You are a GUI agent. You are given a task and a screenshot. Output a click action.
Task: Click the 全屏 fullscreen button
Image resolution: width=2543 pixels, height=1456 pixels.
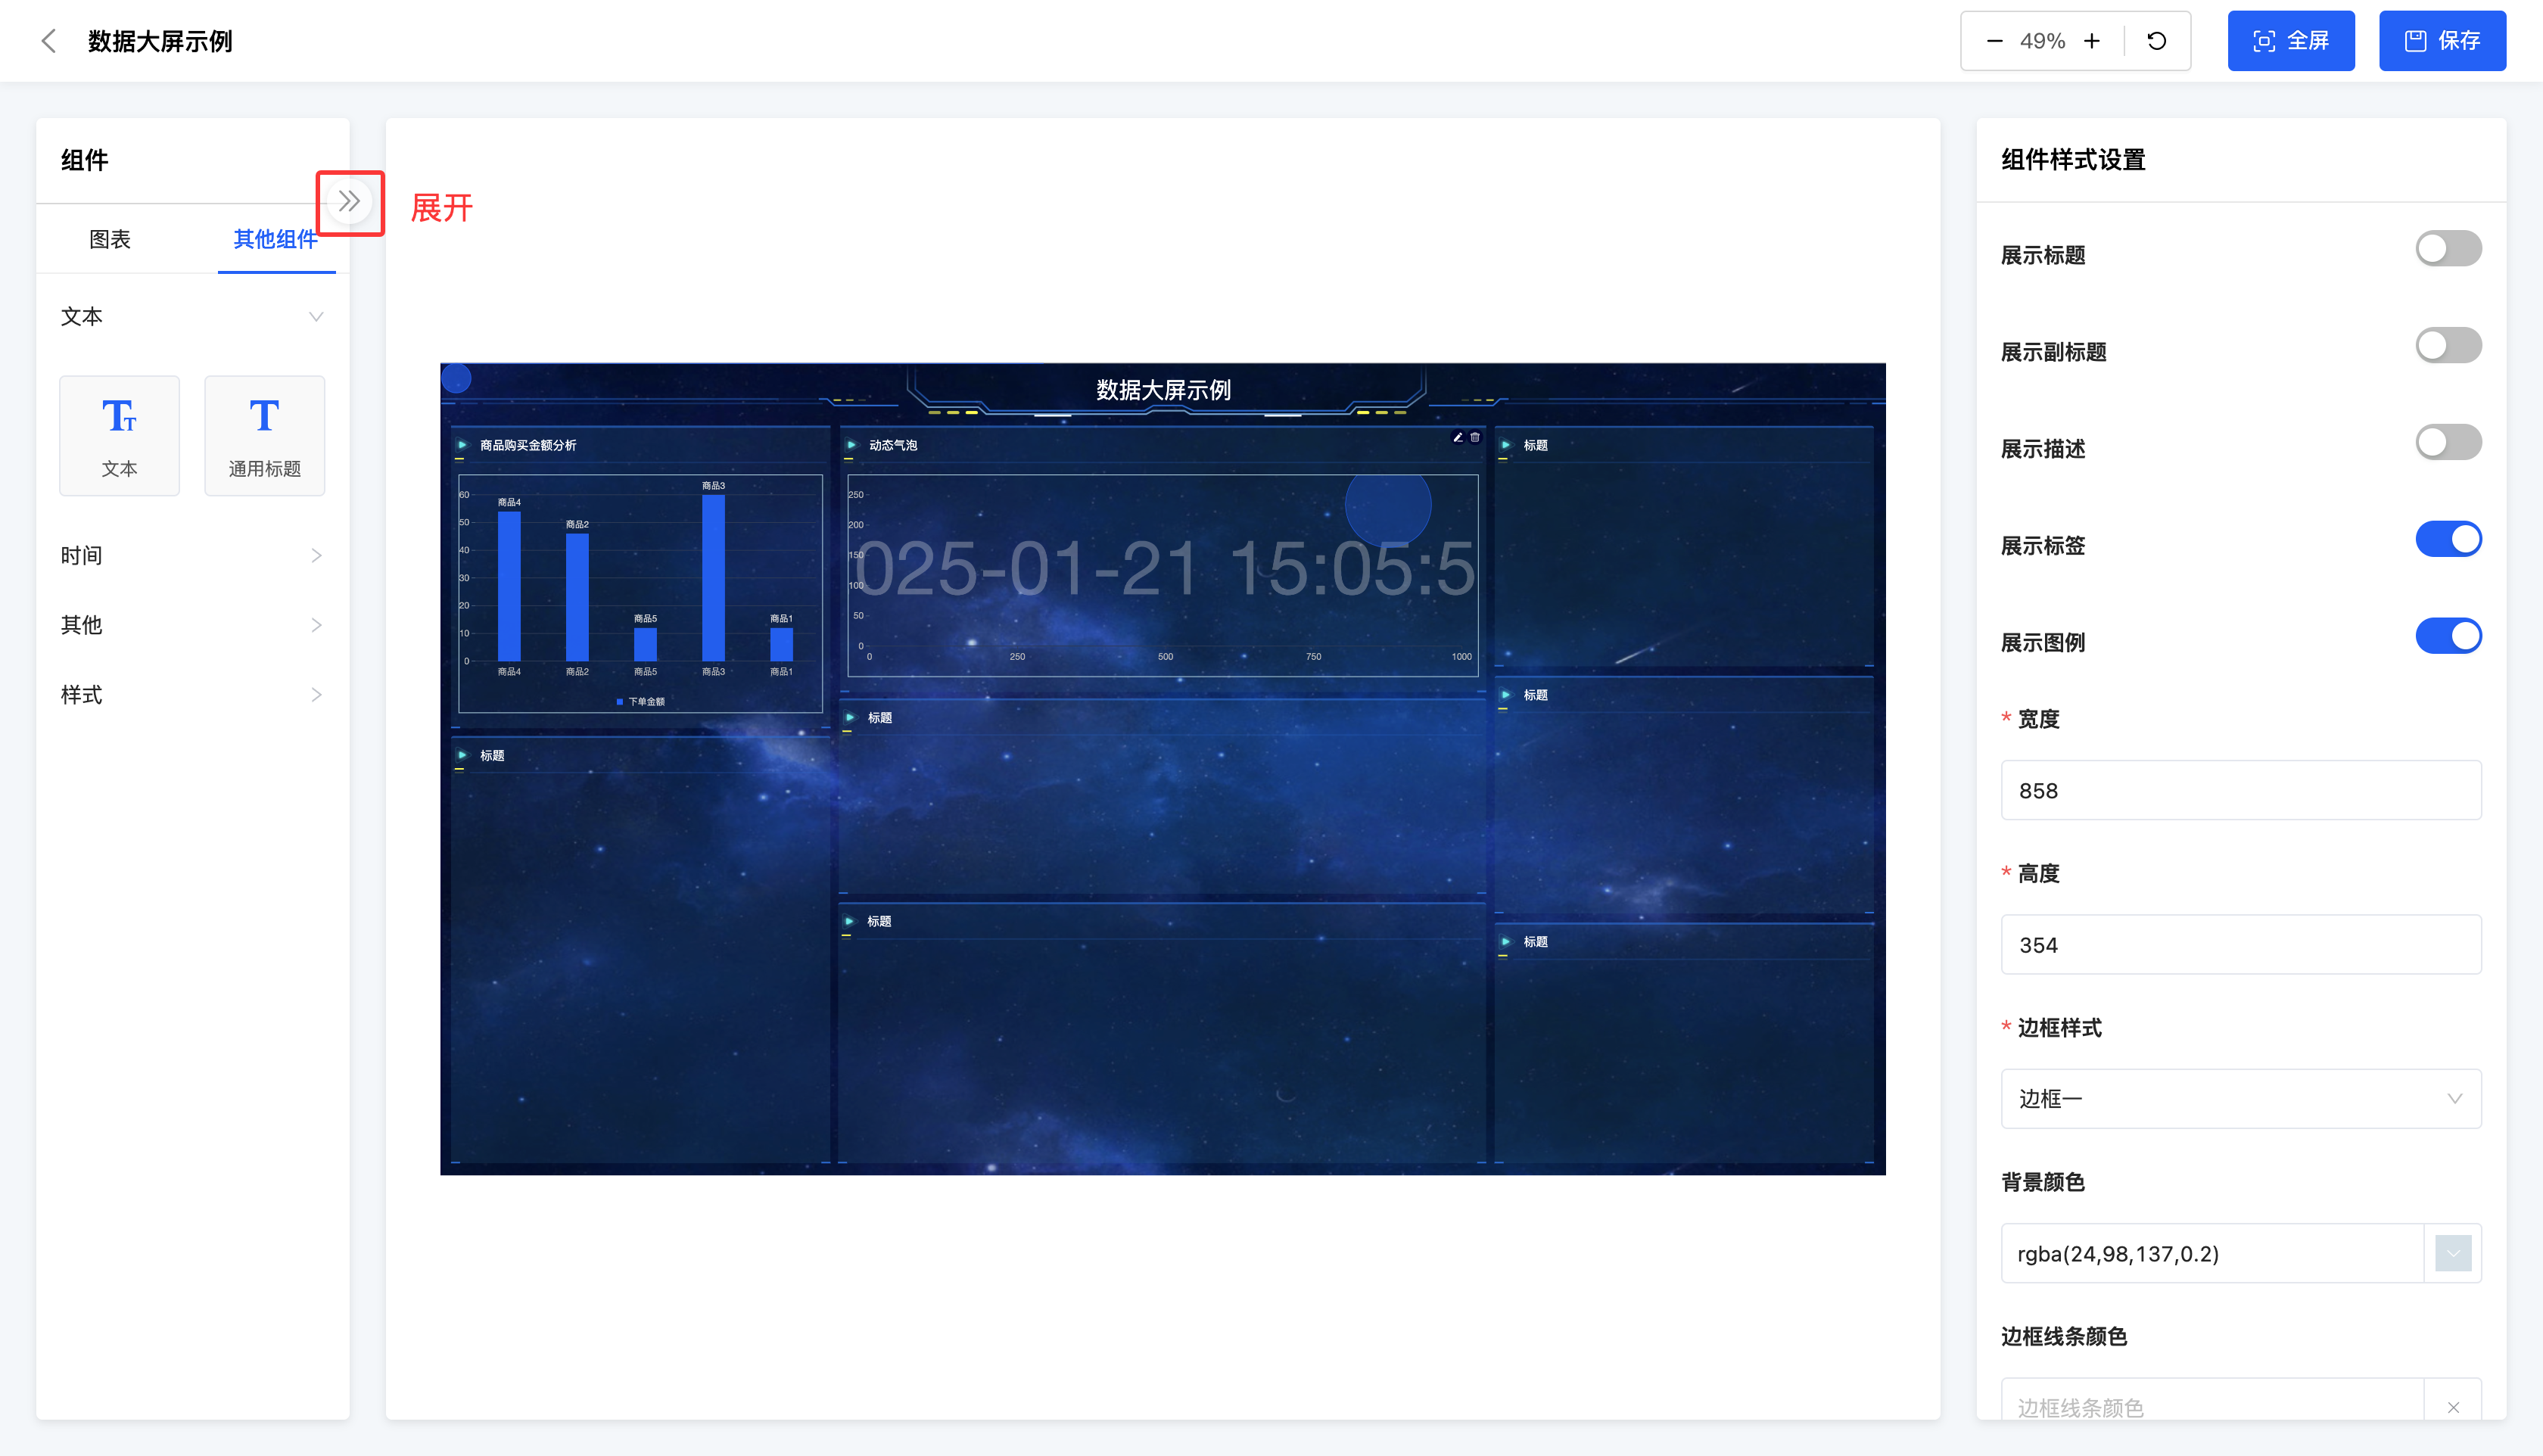click(2290, 41)
